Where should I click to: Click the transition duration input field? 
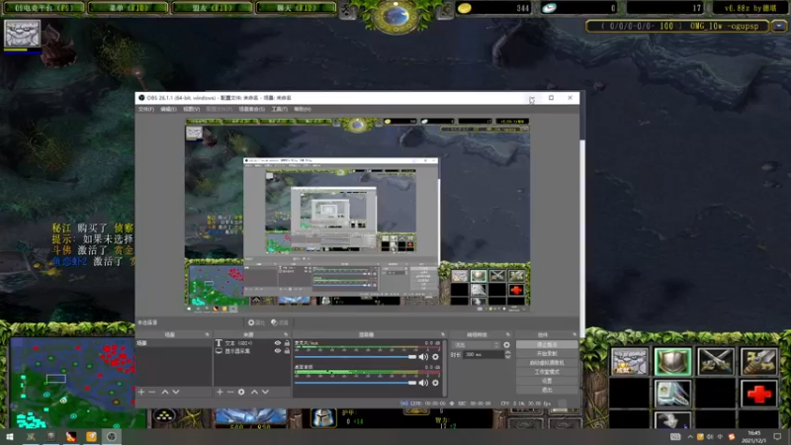coord(483,355)
